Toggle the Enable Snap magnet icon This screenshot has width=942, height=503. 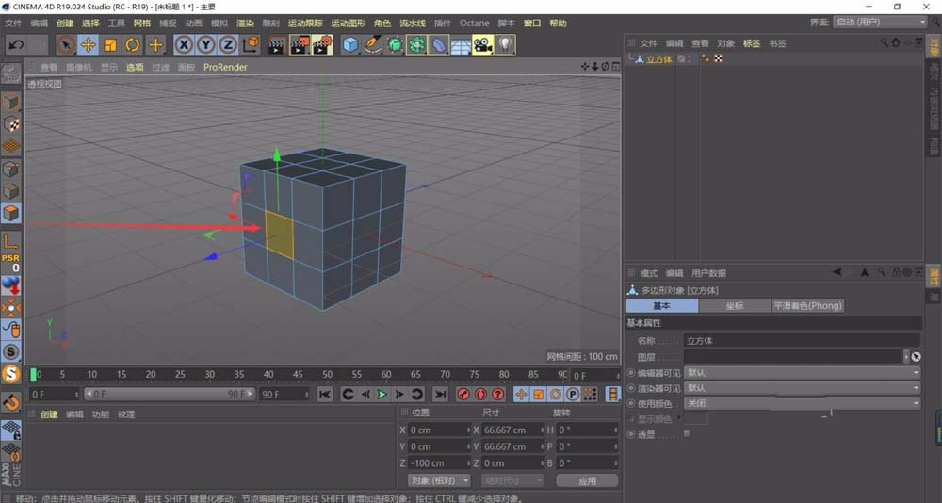click(x=10, y=402)
